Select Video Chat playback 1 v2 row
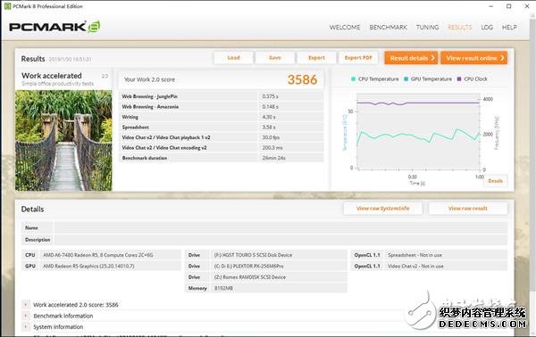The height and width of the screenshot is (337, 536). (x=222, y=137)
